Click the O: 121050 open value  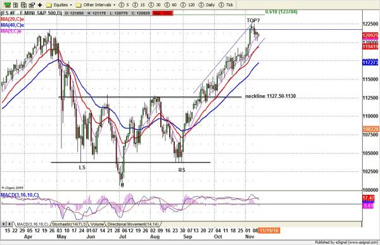click(73, 13)
